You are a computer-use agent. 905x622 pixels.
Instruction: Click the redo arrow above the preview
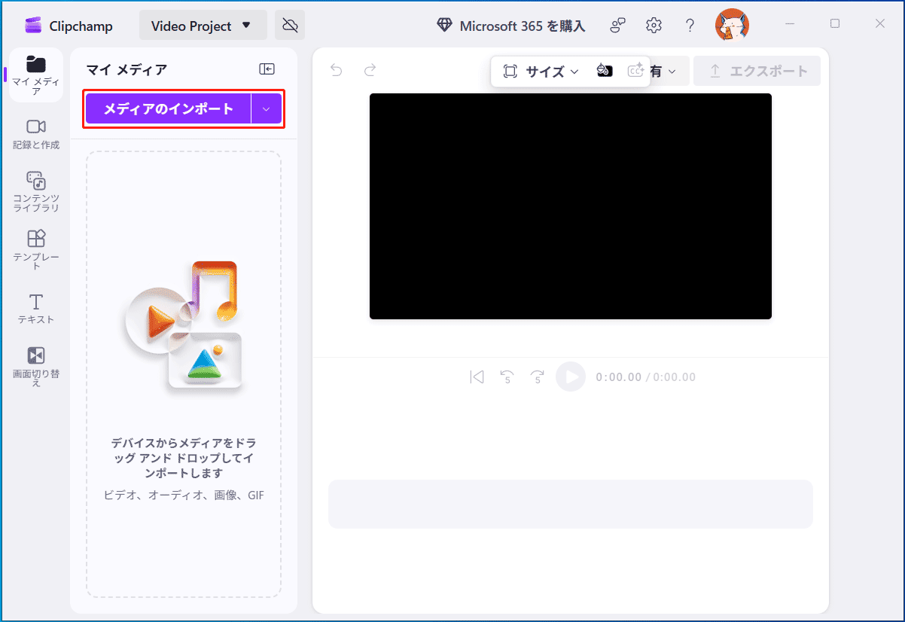tap(370, 70)
